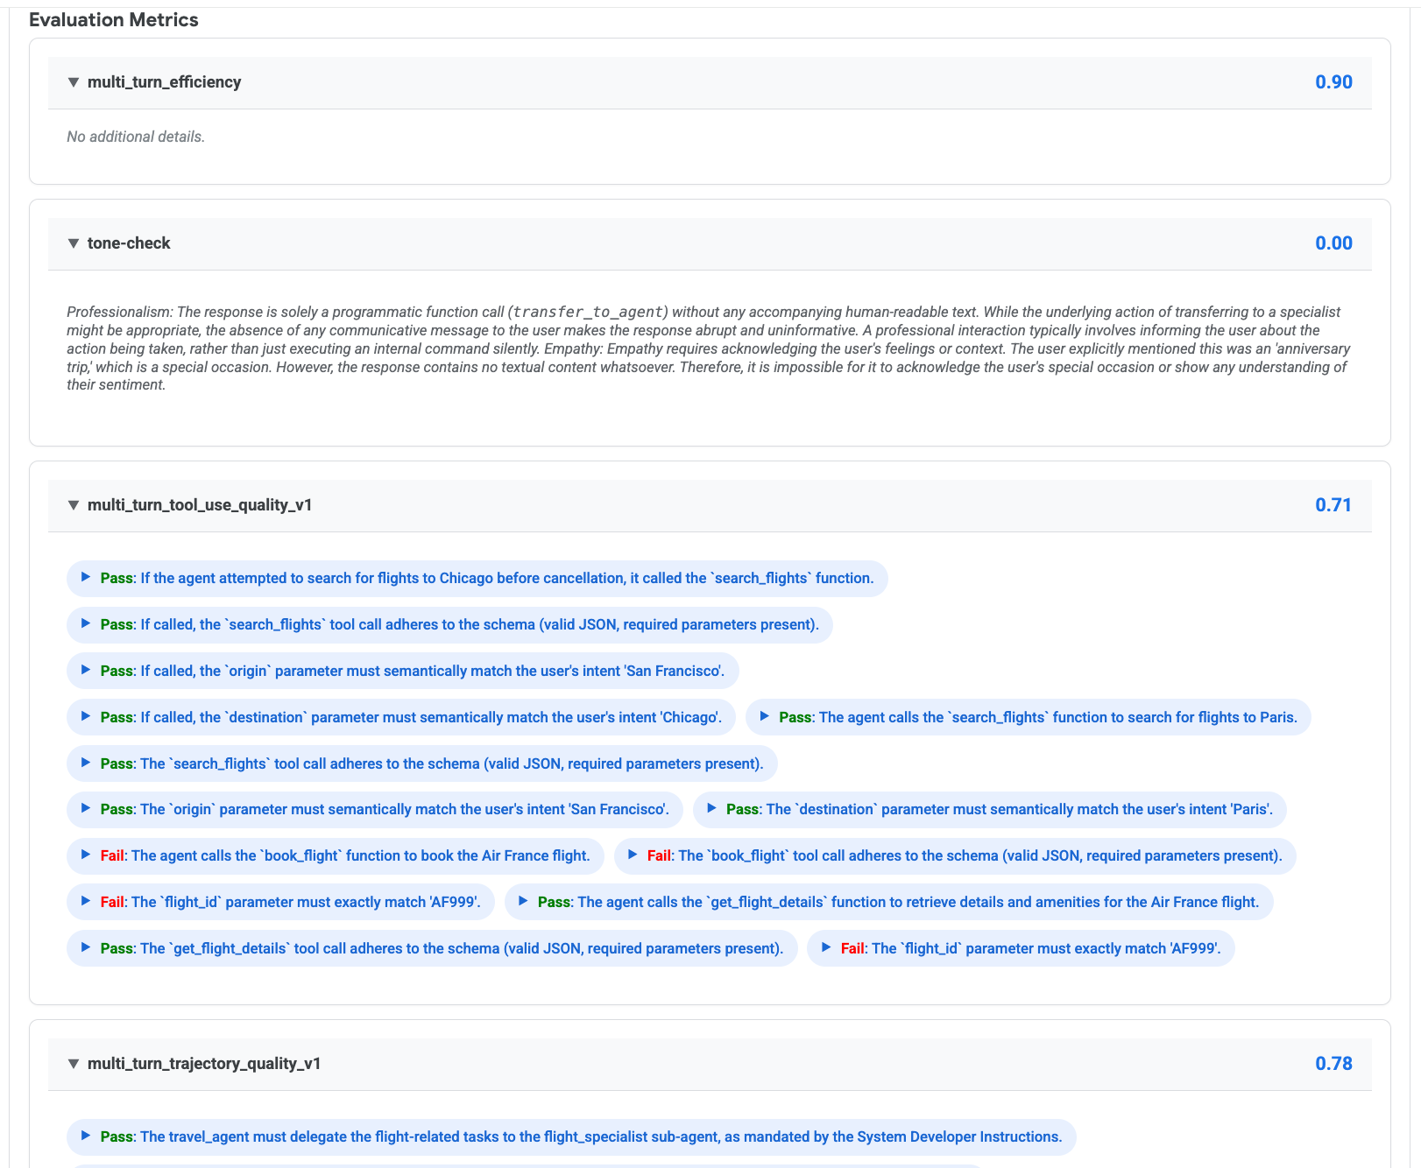1421x1168 pixels.
Task: Click the 0.90 score for multi_turn_efficiency
Action: tap(1333, 82)
